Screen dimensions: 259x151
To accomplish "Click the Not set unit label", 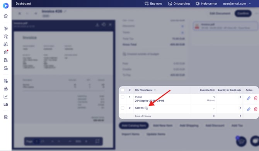I will [211, 100].
